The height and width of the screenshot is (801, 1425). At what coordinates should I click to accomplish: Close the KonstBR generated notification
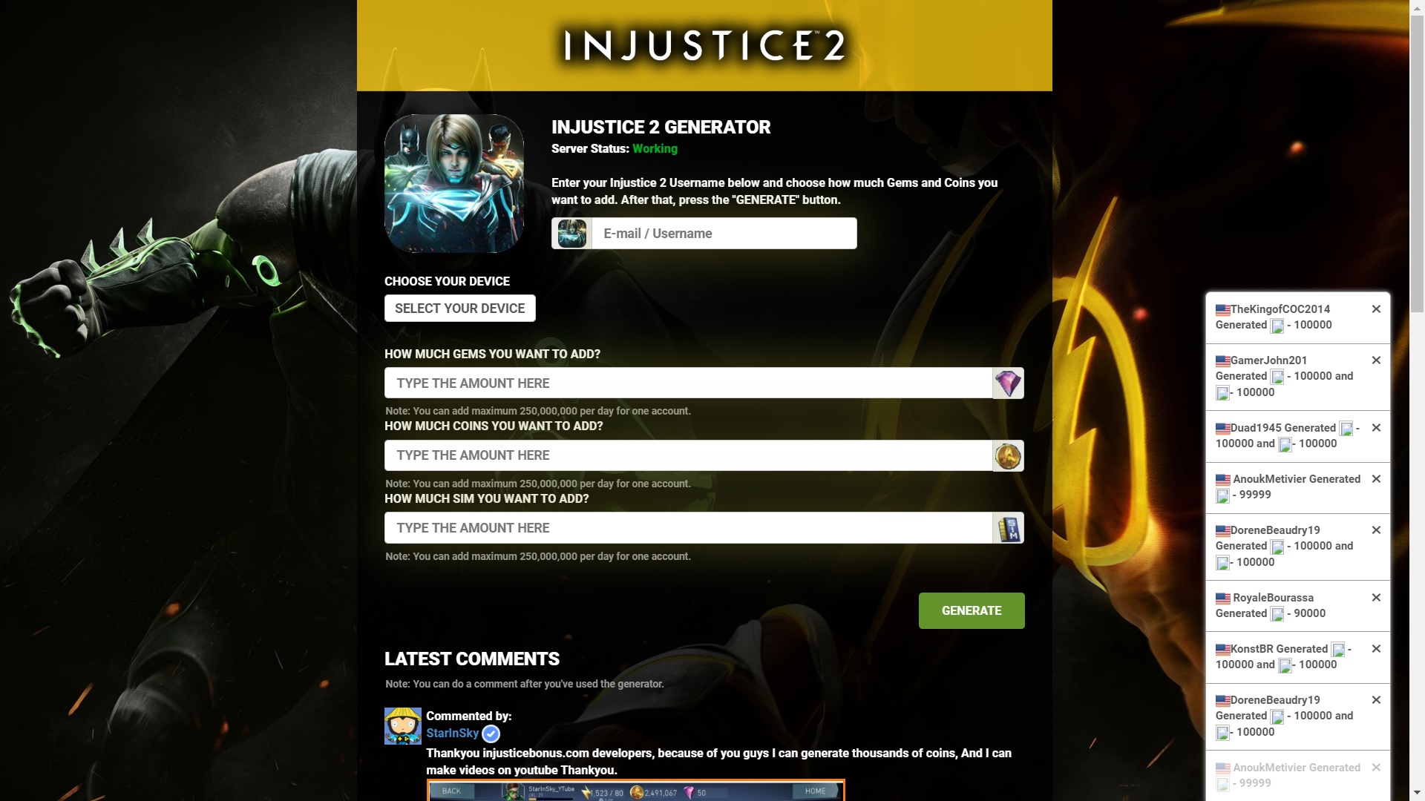point(1376,647)
